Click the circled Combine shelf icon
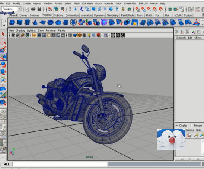Screen dimensions: 204x169 click(x=73, y=22)
